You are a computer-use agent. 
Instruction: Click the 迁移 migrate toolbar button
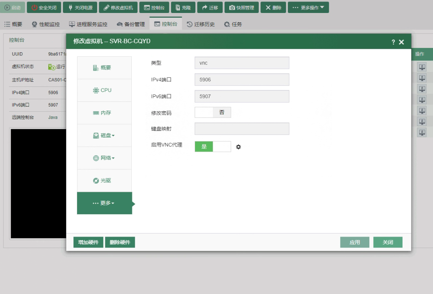(x=210, y=7)
